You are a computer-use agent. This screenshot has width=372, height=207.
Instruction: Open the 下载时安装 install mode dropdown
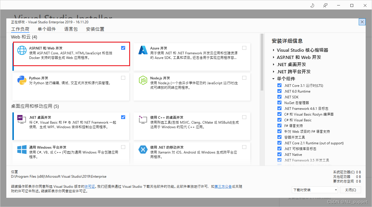click(315, 190)
